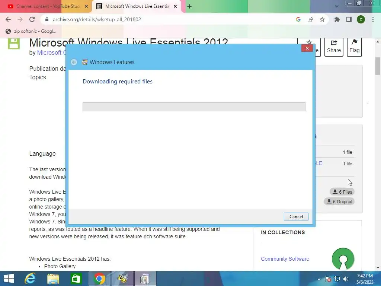
Task: Close the Windows Live Essentials tab
Action: 175,6
